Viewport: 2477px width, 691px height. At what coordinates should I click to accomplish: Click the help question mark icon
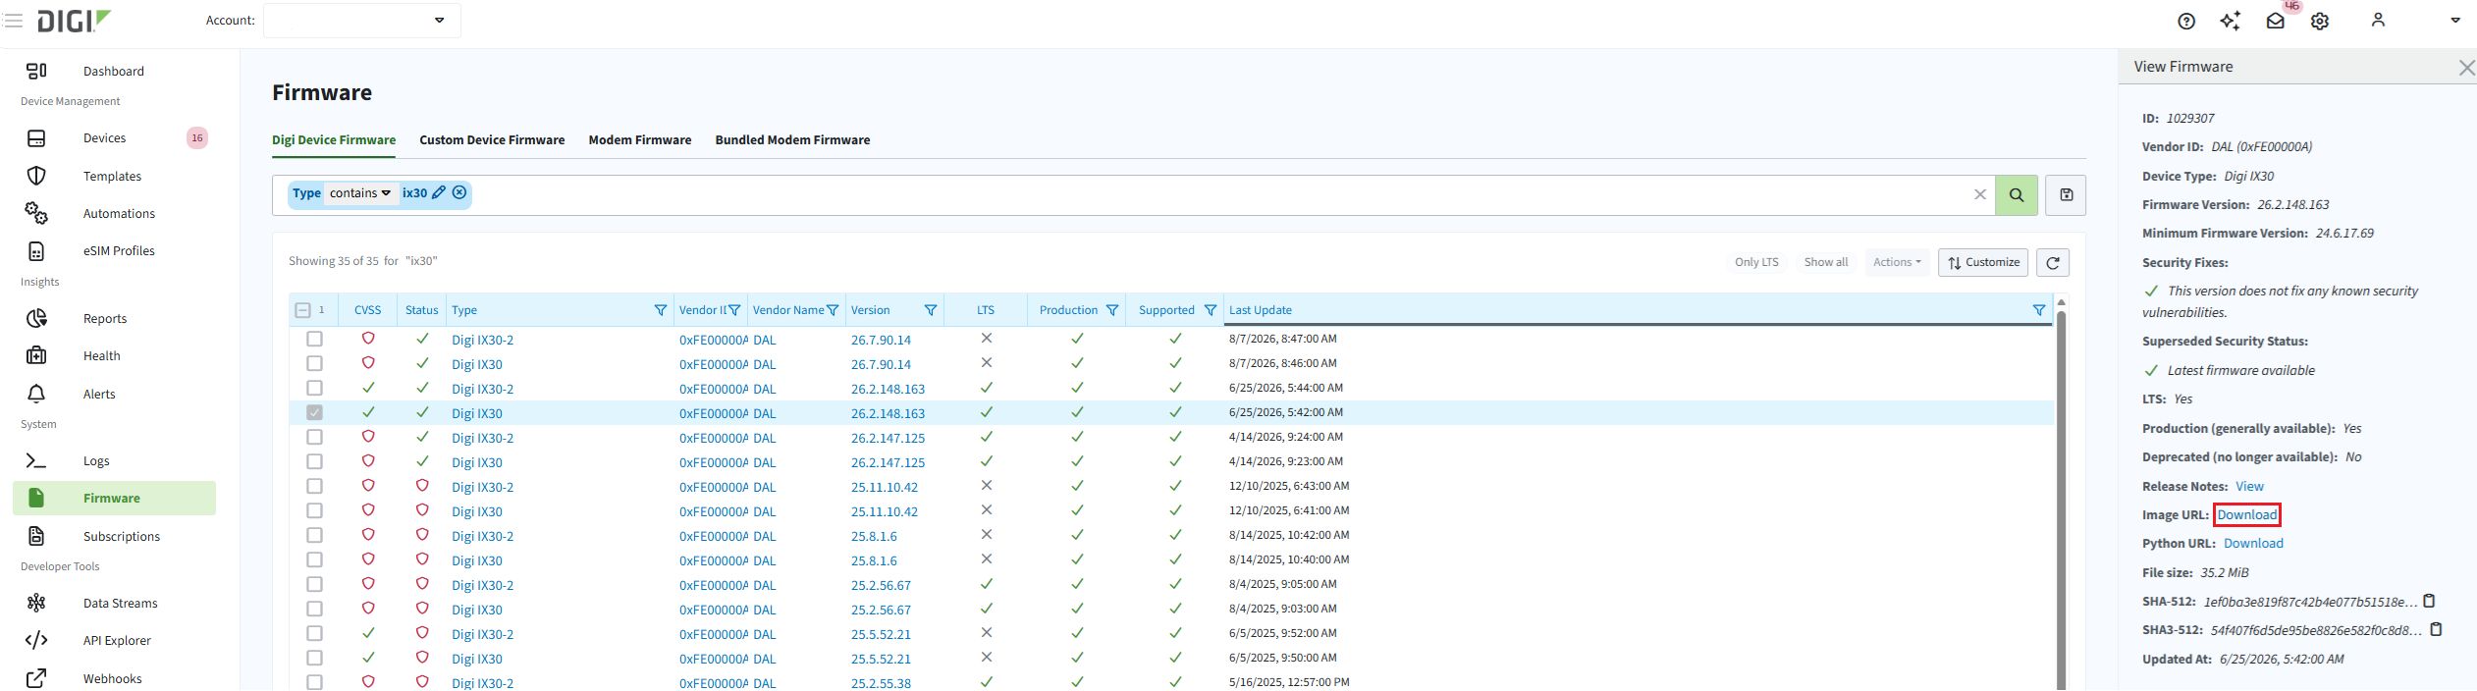point(2185,21)
